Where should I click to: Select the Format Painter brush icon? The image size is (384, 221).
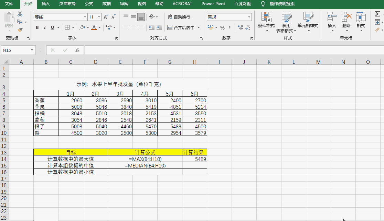point(20,30)
